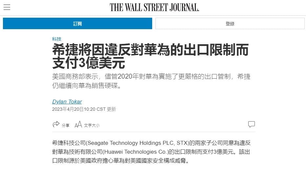The image size is (306, 172).
Task: Click the Huawei Technologies Co. text
Action: coord(135,152)
